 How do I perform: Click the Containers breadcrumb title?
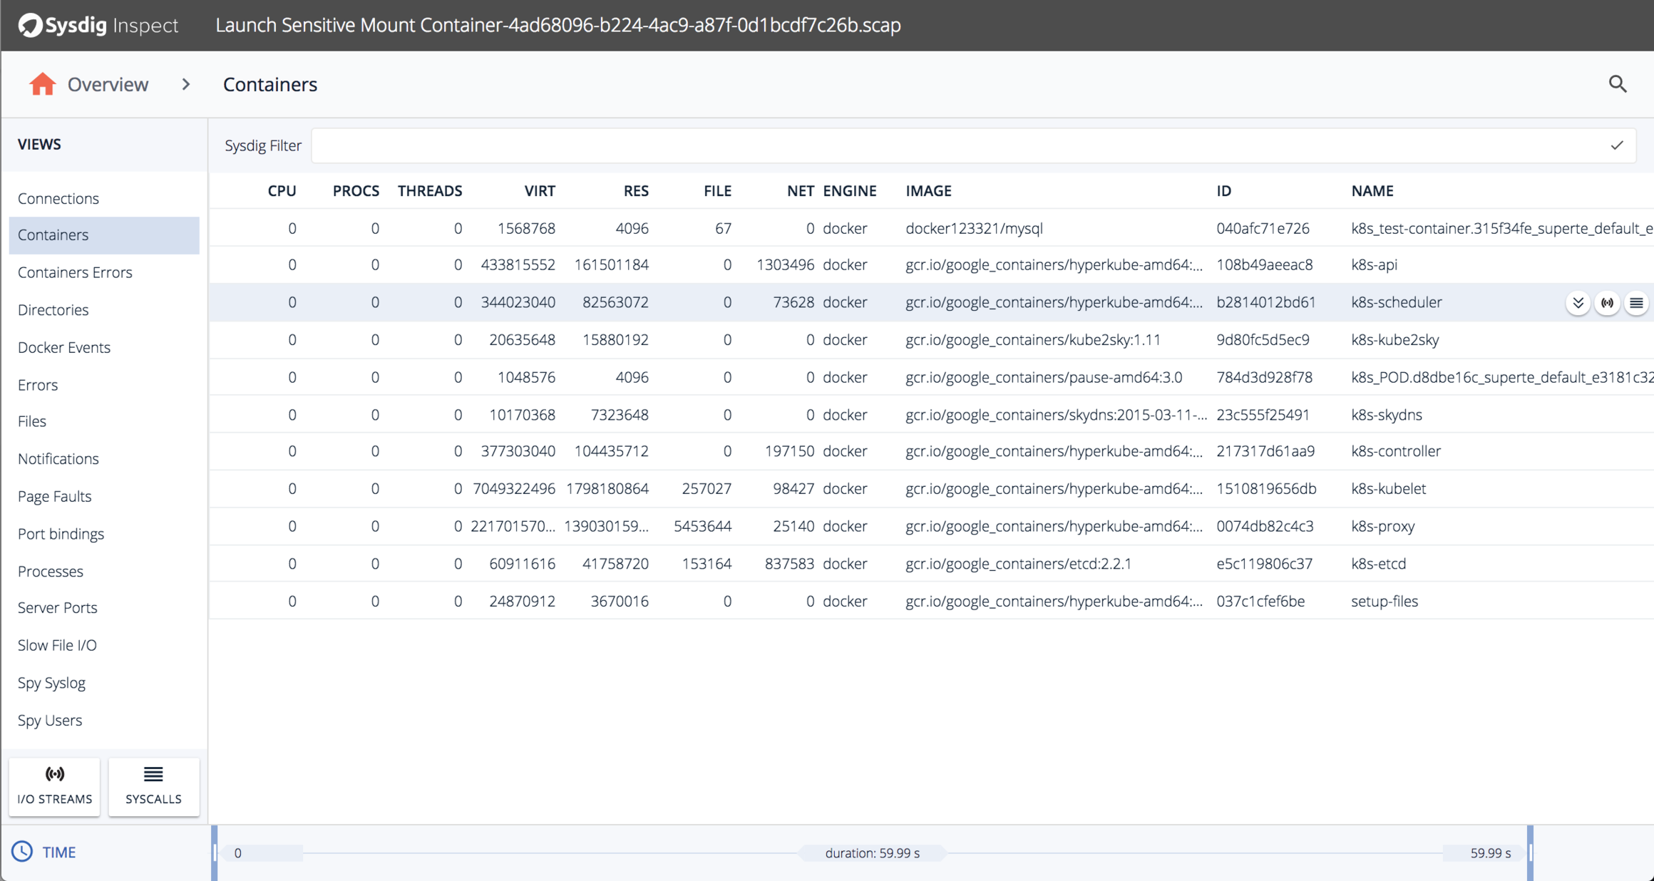click(270, 84)
